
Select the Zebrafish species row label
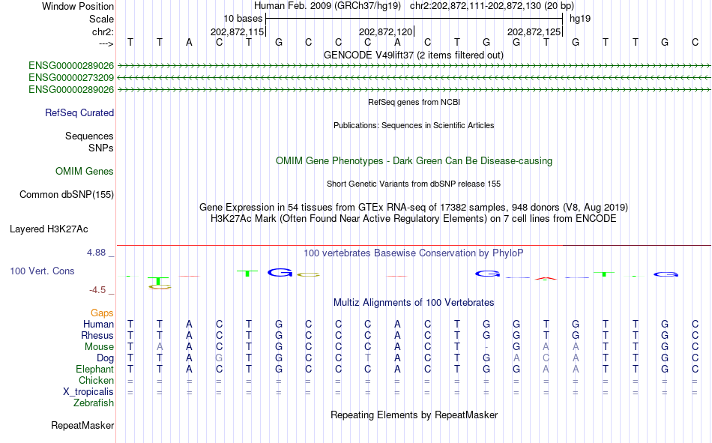[x=94, y=403]
